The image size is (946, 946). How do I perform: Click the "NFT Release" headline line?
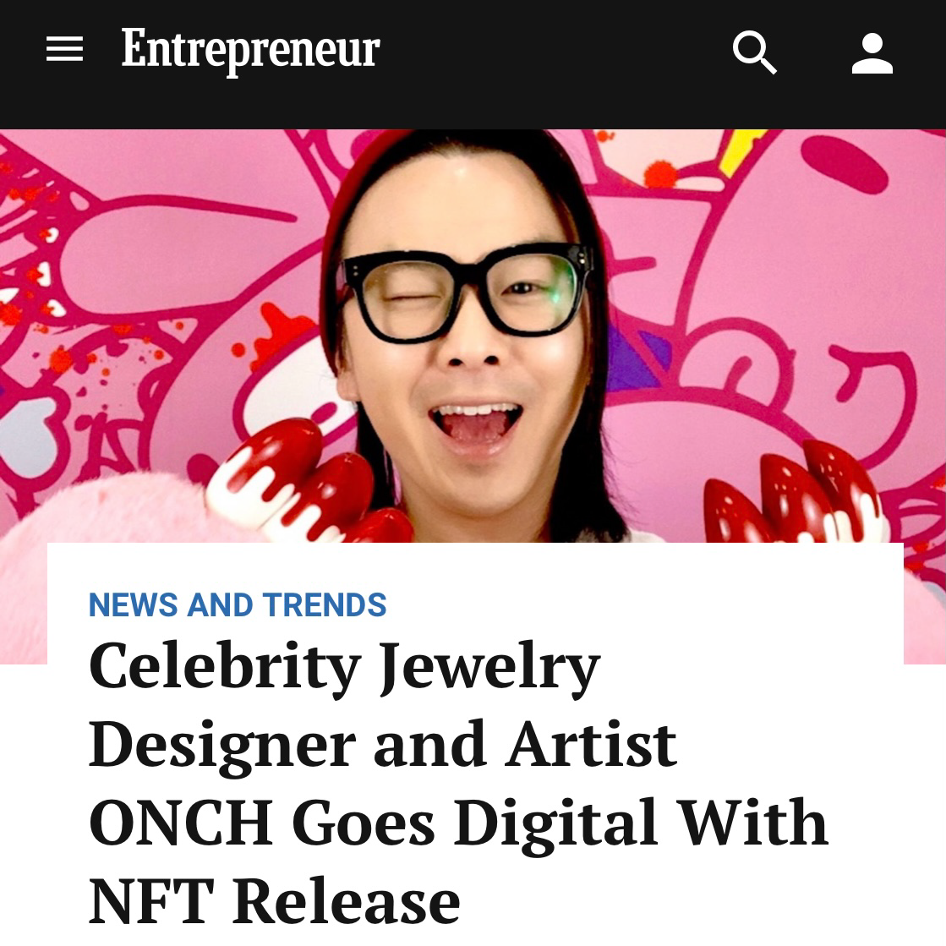point(274,900)
